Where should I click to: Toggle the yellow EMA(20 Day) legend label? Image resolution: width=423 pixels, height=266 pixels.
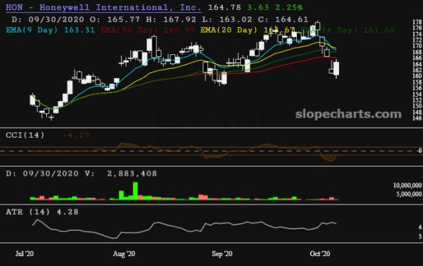[x=231, y=30]
